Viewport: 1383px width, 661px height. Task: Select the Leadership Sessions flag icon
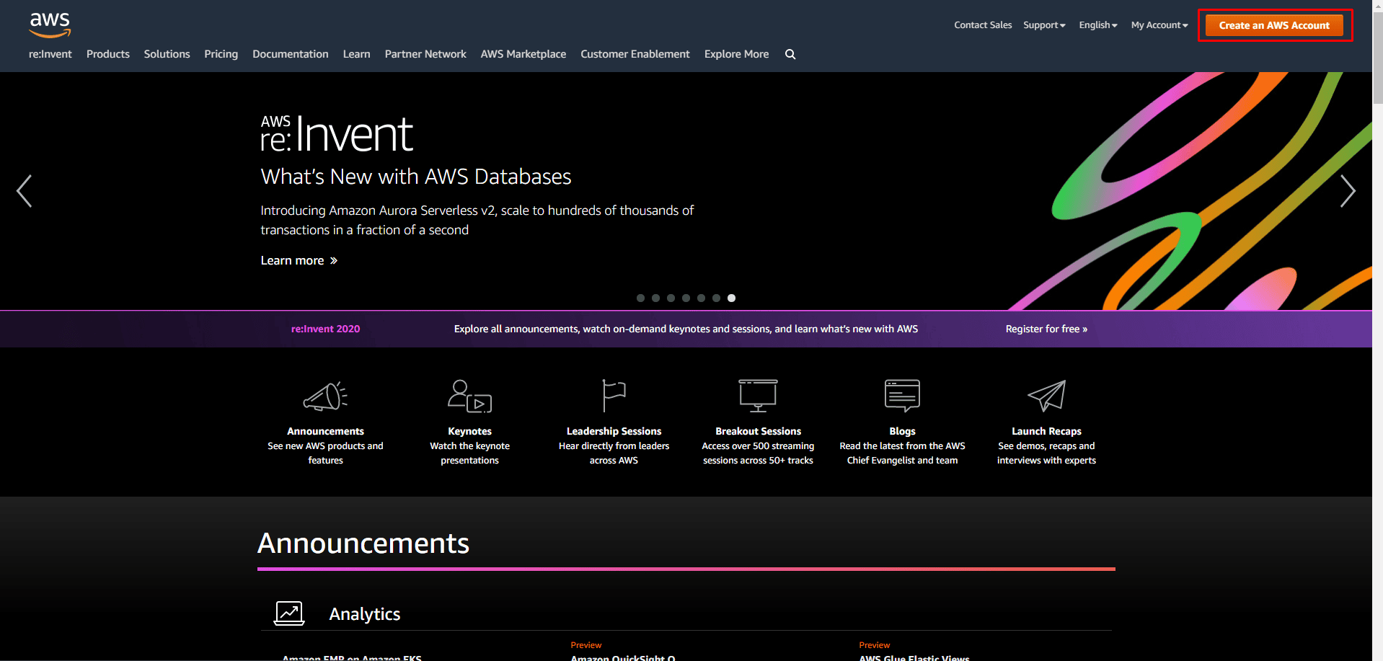point(614,396)
